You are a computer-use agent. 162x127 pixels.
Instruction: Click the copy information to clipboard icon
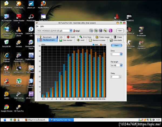pyautogui.click(x=91, y=31)
